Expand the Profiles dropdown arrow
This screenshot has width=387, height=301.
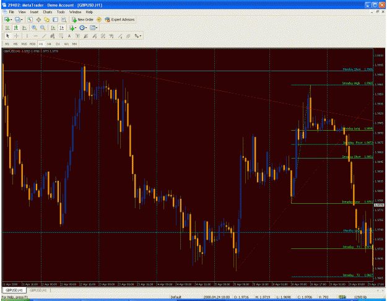tap(22, 20)
